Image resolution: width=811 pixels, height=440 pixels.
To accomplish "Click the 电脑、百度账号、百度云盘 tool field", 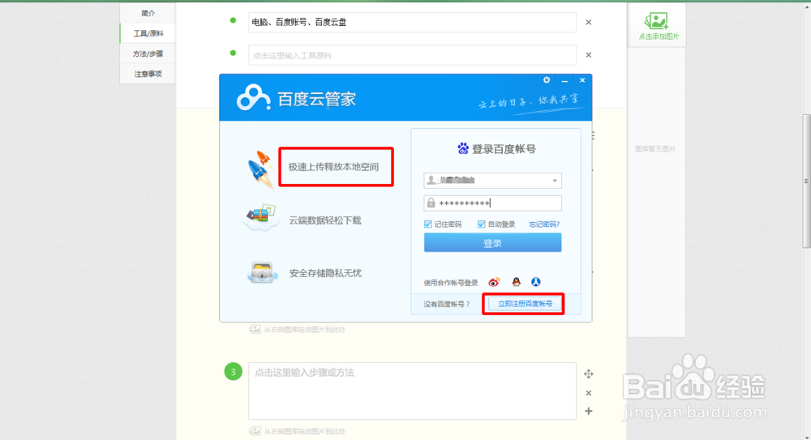I will (412, 22).
